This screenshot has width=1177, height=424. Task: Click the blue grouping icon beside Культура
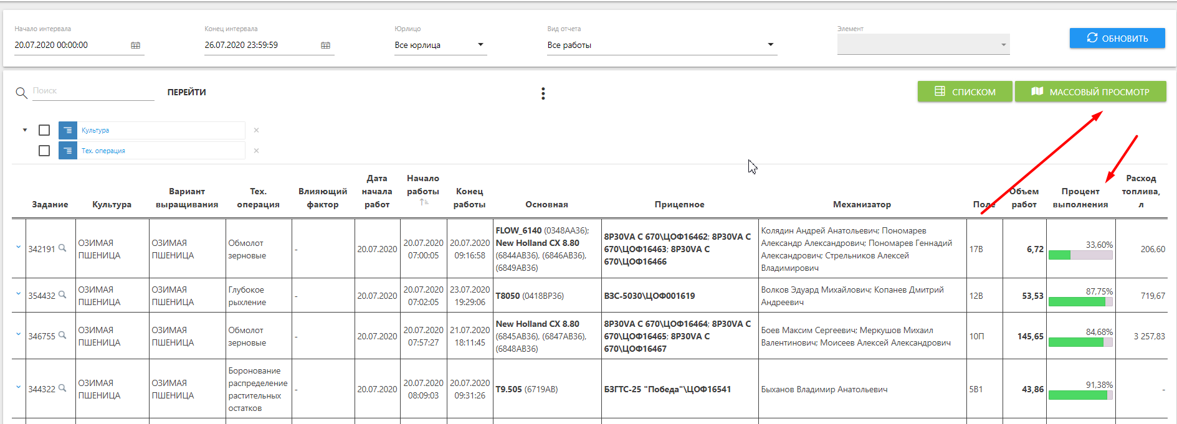(68, 130)
